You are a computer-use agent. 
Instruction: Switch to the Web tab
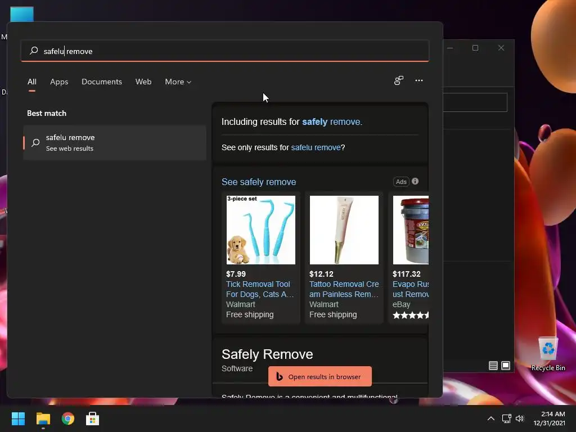coord(143,82)
